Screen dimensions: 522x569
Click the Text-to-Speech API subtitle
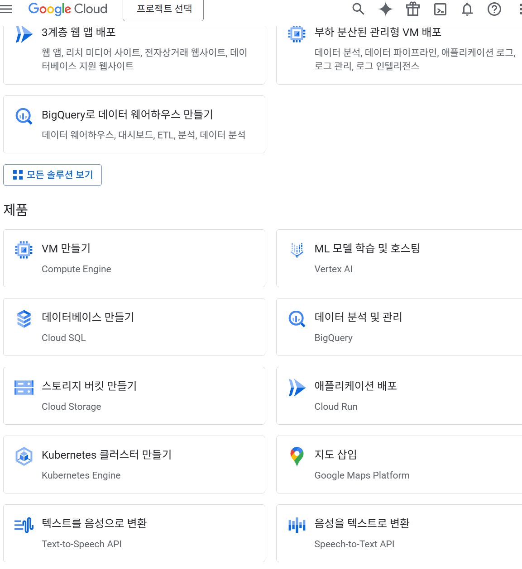pos(82,544)
